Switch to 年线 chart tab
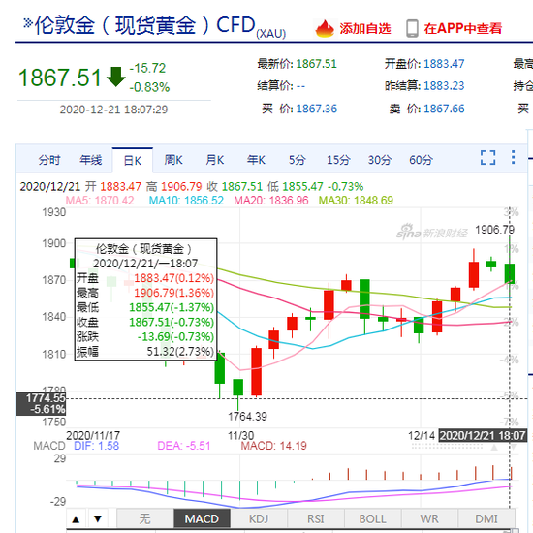 (x=90, y=160)
